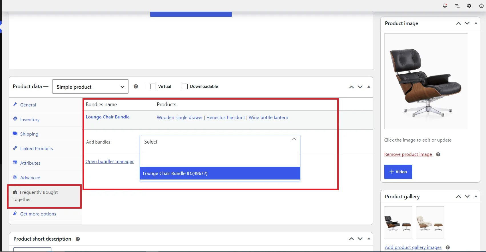Select the Frequently Bought Together tab
The height and width of the screenshot is (252, 486).
coord(45,196)
